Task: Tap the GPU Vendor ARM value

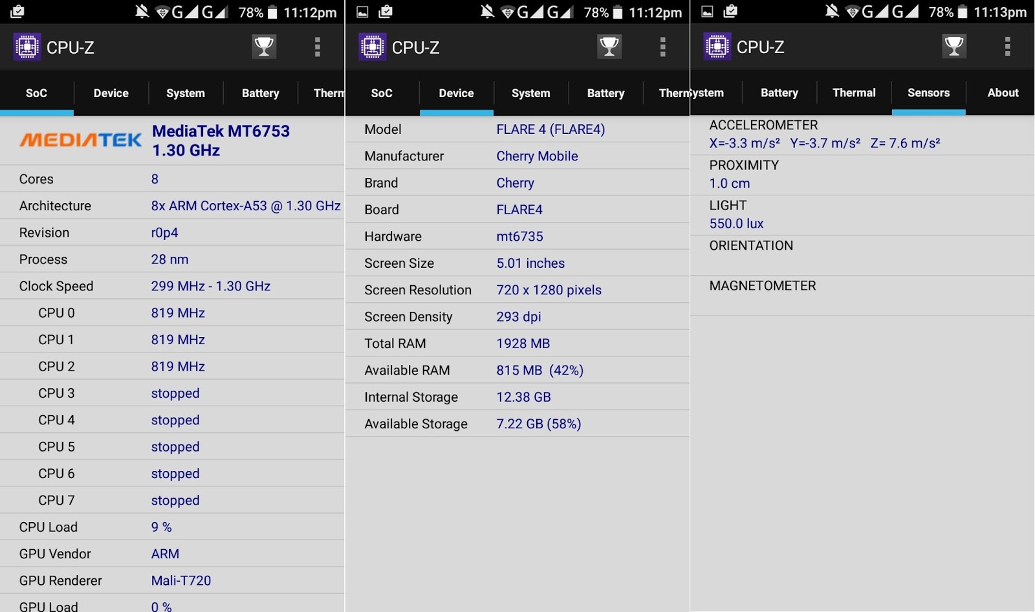Action: click(165, 554)
